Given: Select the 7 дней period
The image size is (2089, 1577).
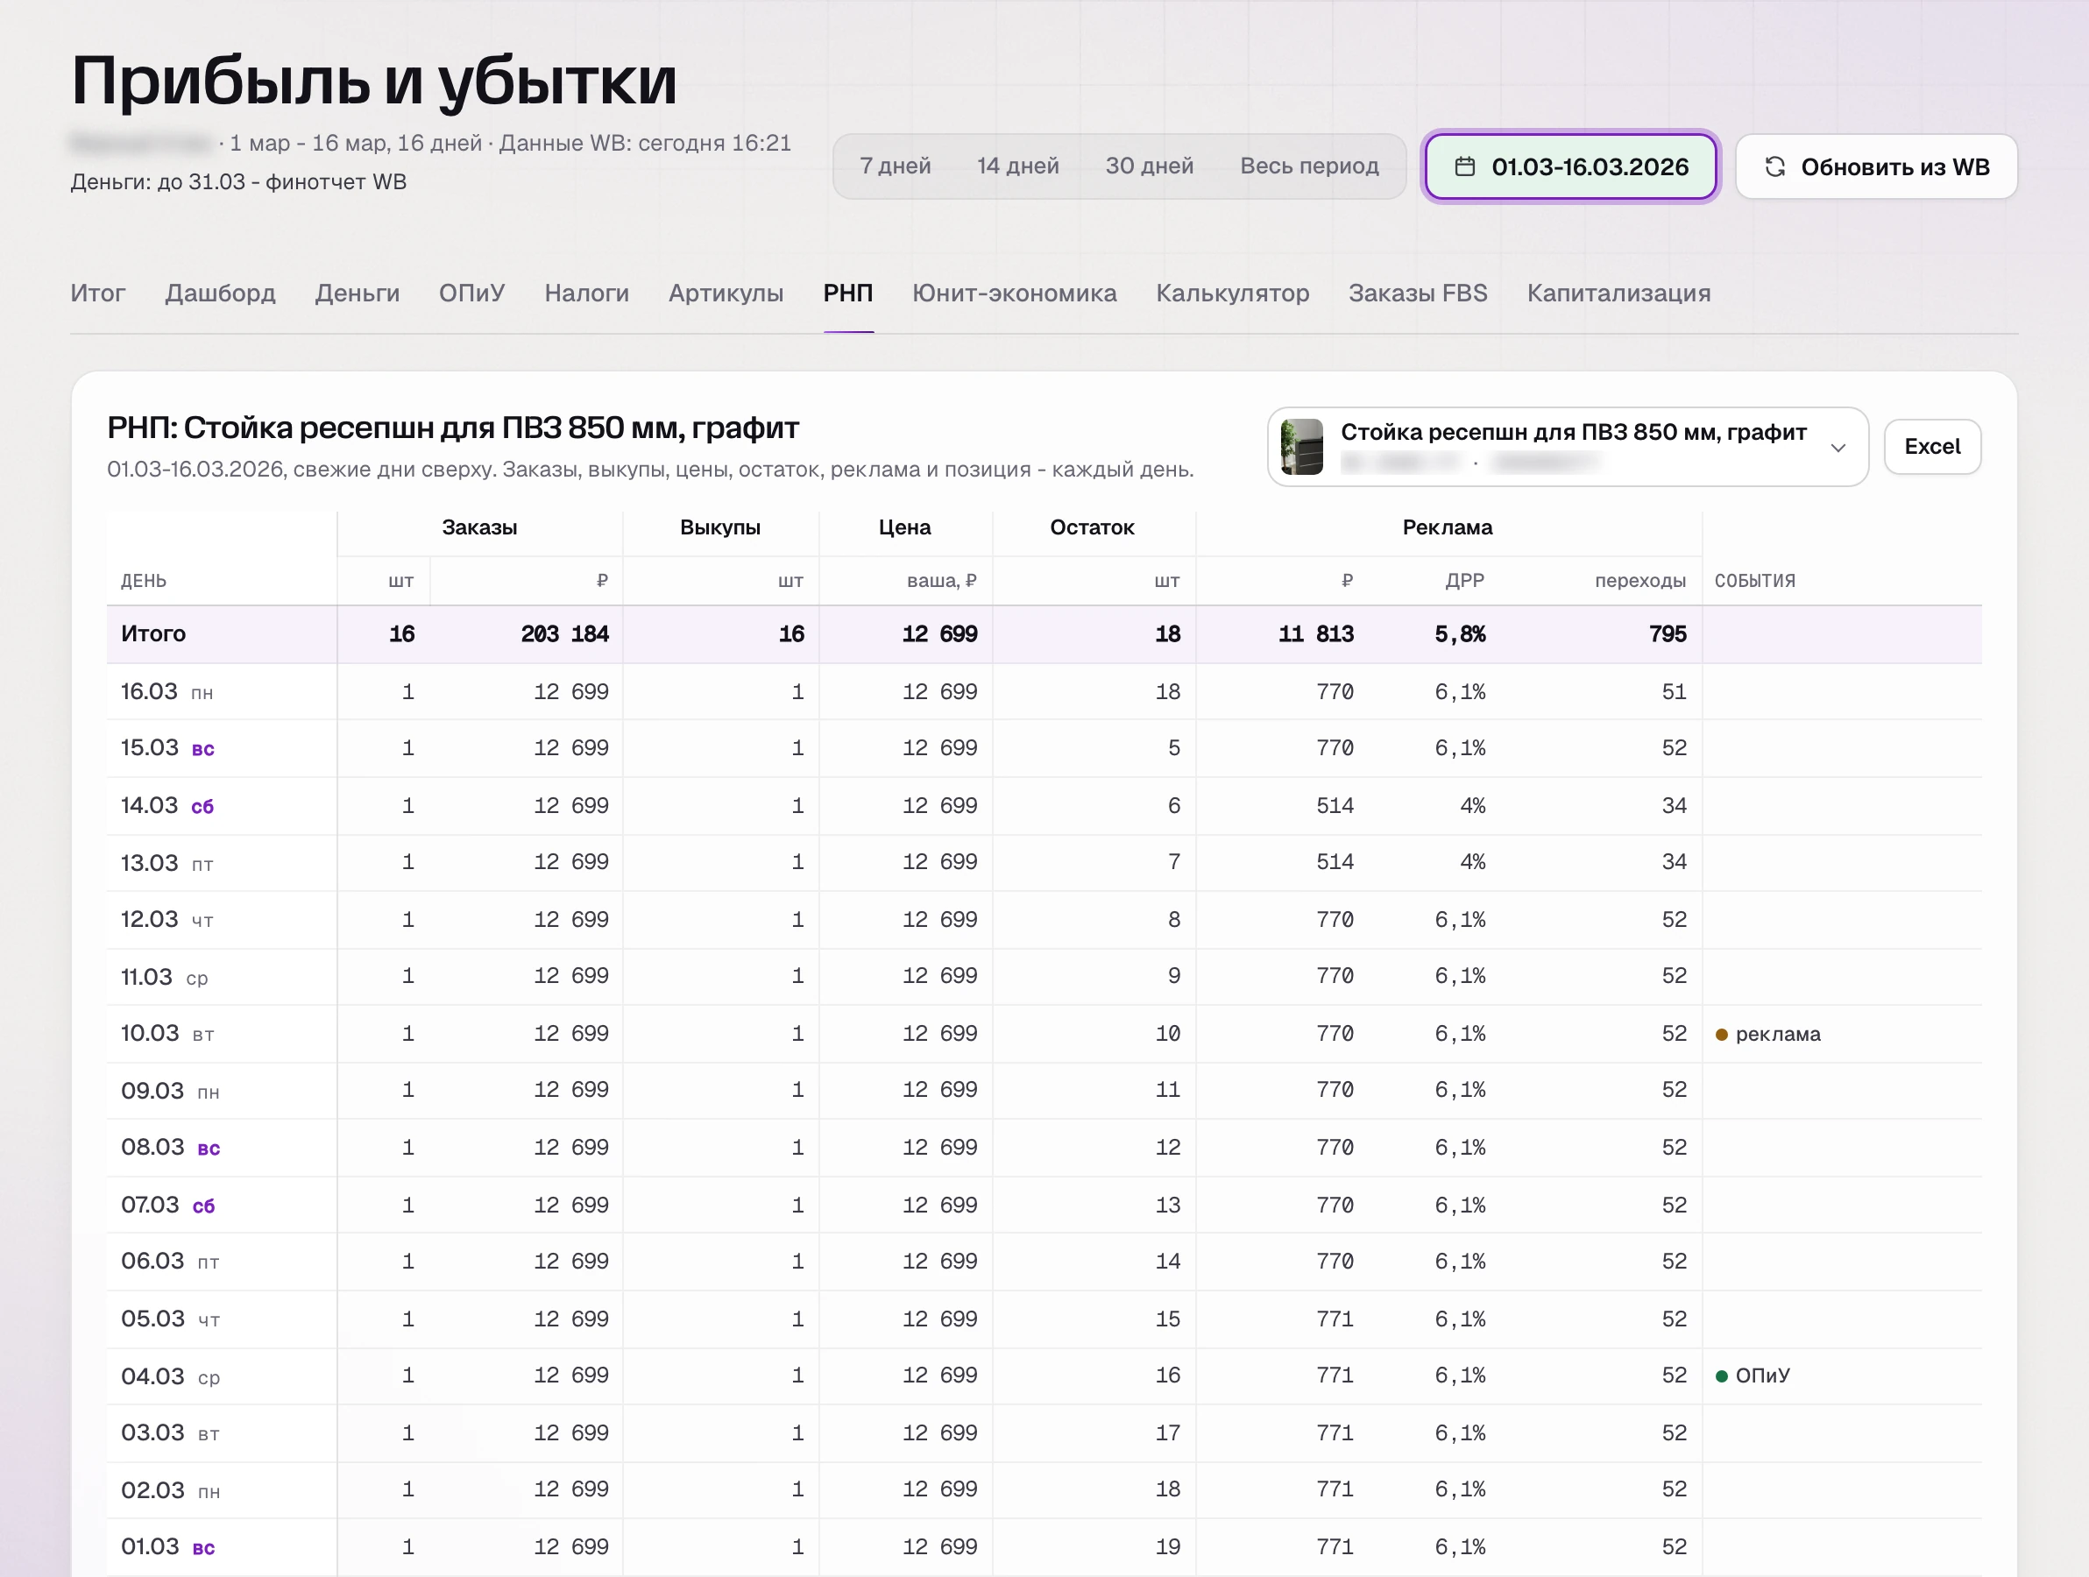Looking at the screenshot, I should click(895, 166).
